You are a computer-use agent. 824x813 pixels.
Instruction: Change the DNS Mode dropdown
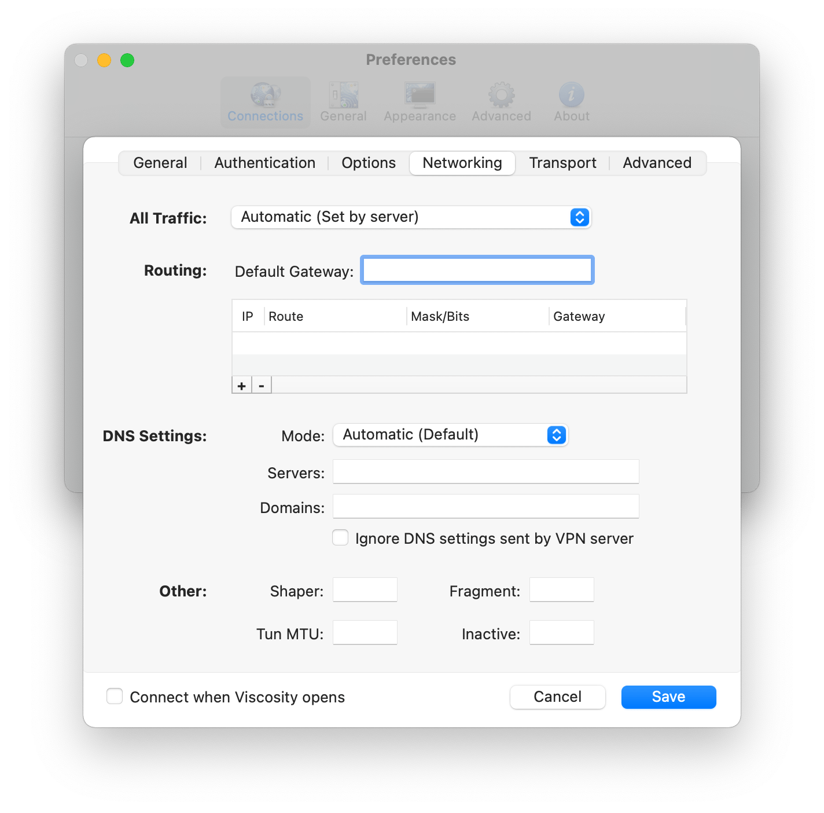451,435
